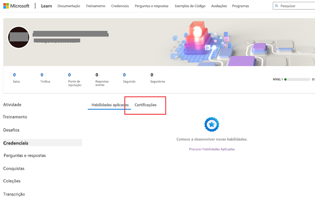Open the Learn home link
This screenshot has width=315, height=207.
(x=46, y=6)
